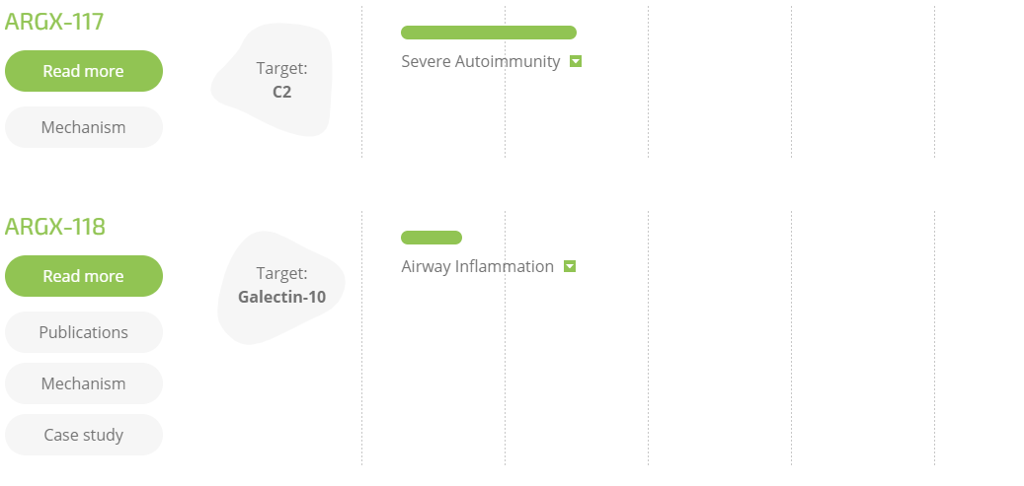1024x486 pixels.
Task: Click the Airway Inflammation label
Action: tap(477, 266)
